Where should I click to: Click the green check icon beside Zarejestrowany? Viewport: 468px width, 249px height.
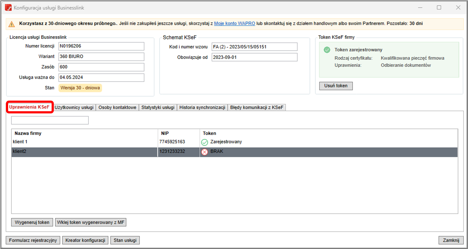point(205,142)
